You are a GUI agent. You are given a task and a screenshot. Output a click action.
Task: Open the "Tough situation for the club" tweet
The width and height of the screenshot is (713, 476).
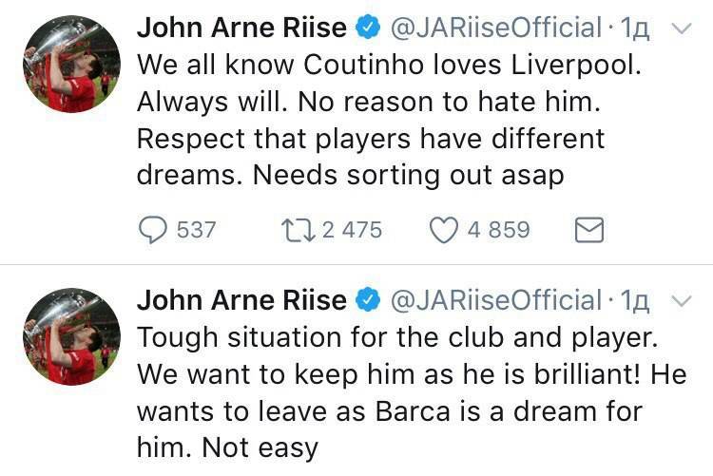[x=399, y=393]
